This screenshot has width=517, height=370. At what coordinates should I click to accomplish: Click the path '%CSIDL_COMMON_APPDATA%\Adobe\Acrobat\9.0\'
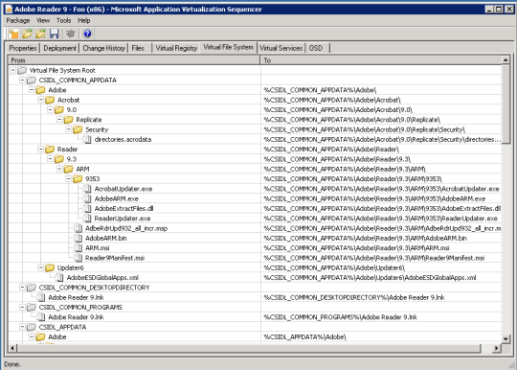tap(338, 110)
